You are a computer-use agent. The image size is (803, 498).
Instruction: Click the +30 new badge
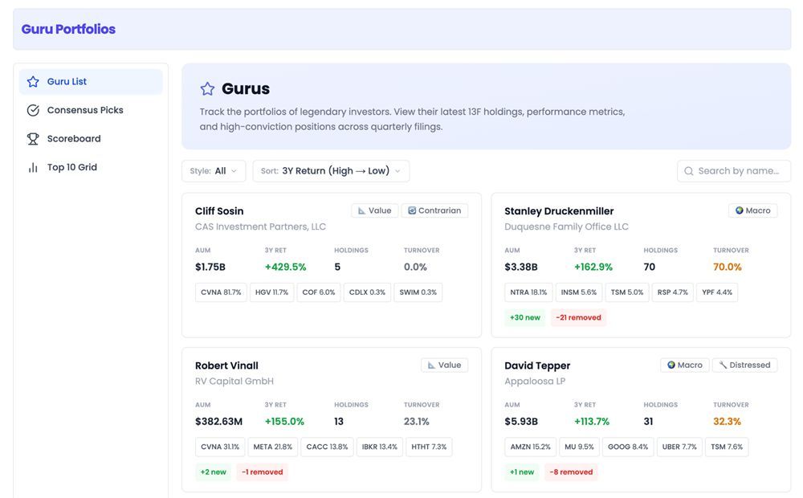tap(525, 317)
